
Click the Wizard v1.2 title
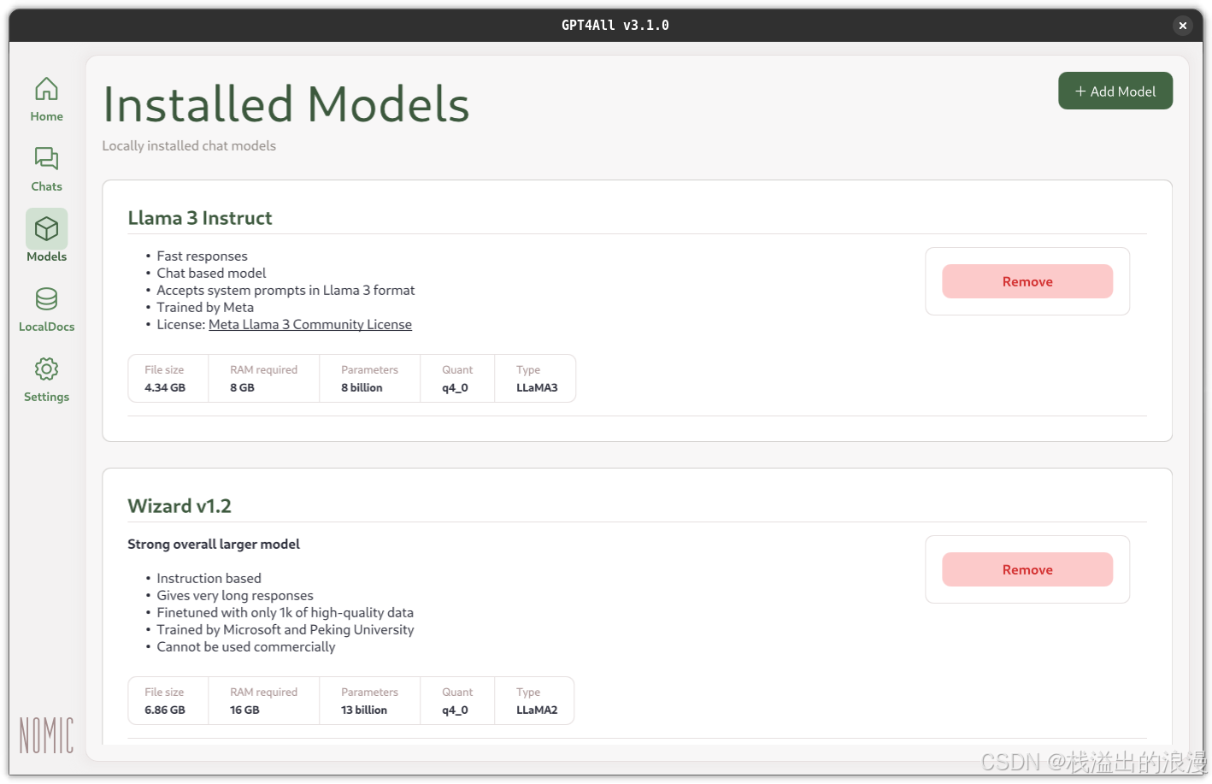(179, 506)
